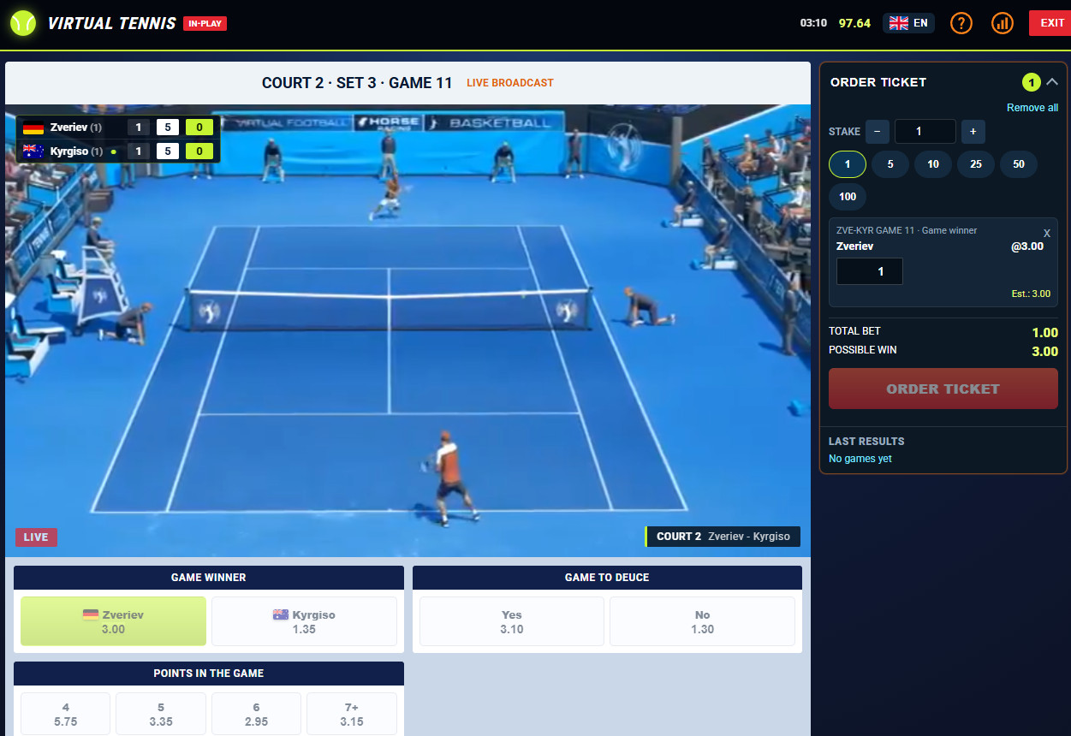The width and height of the screenshot is (1071, 736).
Task: Open the statistics bar chart icon
Action: [1003, 23]
